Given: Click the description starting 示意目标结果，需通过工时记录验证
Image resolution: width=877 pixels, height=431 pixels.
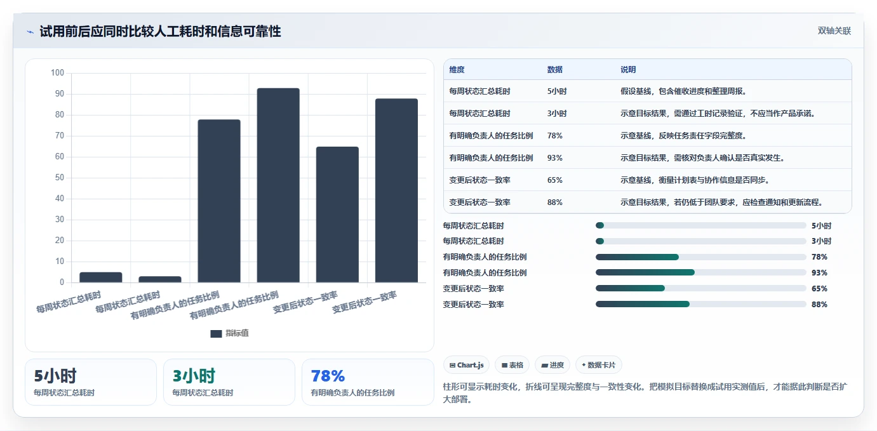Looking at the screenshot, I should [718, 114].
